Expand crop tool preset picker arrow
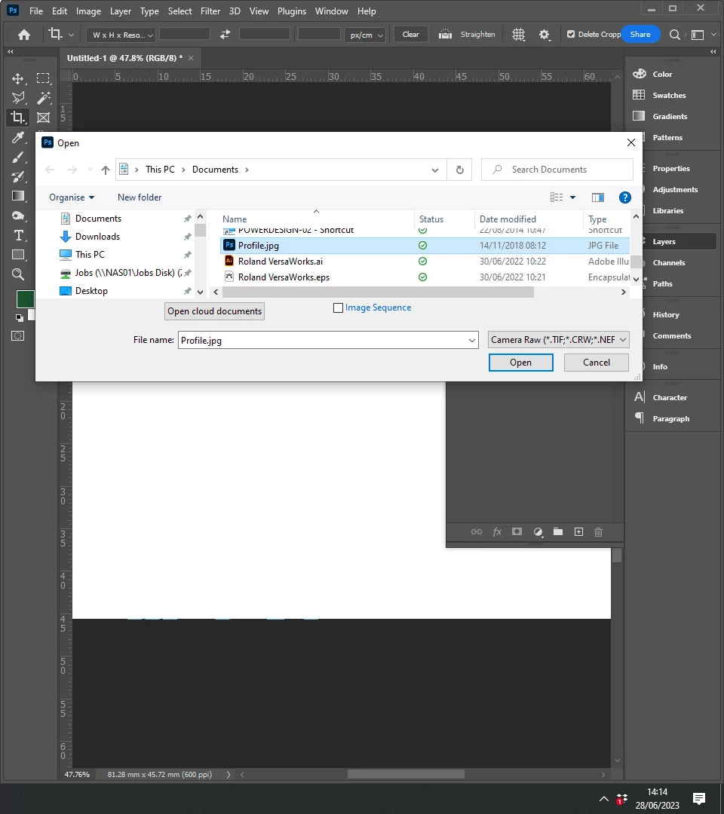 (71, 35)
